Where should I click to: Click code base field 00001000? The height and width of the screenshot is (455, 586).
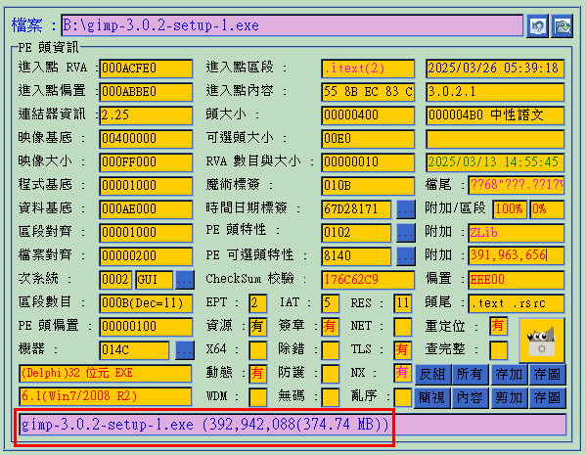click(146, 186)
